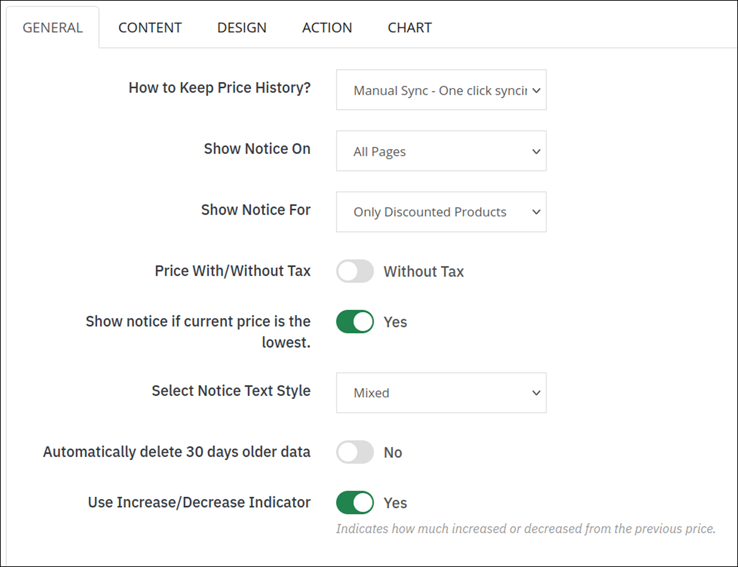This screenshot has height=567, width=738.
Task: Disable the show notice if lowest price toggle
Action: click(355, 321)
